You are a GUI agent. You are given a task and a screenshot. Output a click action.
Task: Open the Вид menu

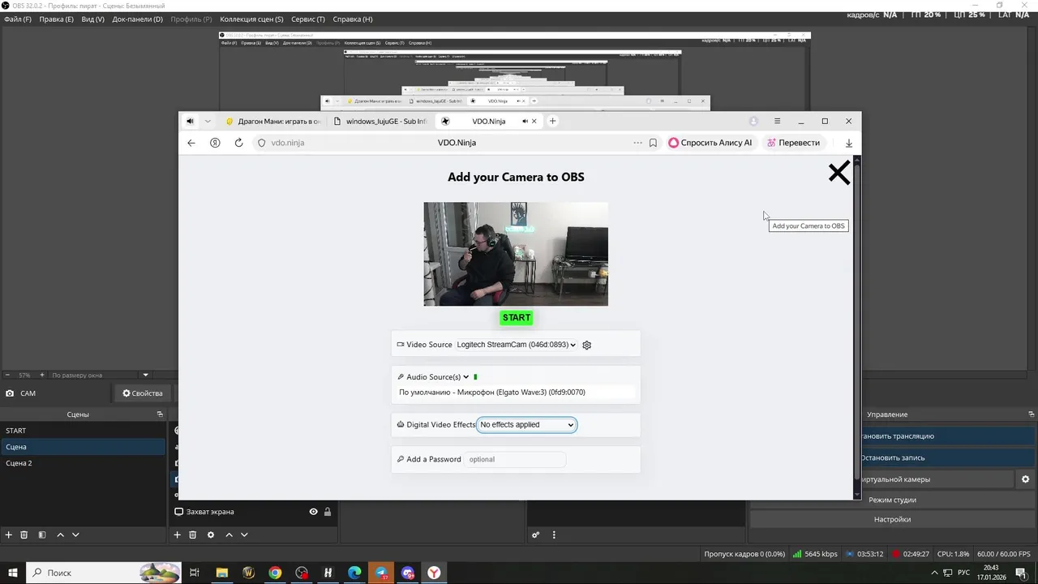[92, 19]
